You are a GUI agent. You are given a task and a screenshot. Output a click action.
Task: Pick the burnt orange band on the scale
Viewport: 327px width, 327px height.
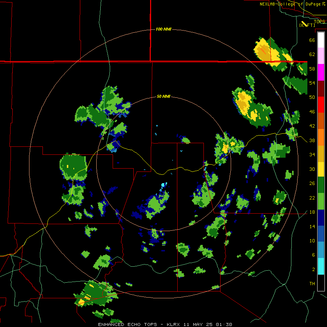click(x=321, y=121)
